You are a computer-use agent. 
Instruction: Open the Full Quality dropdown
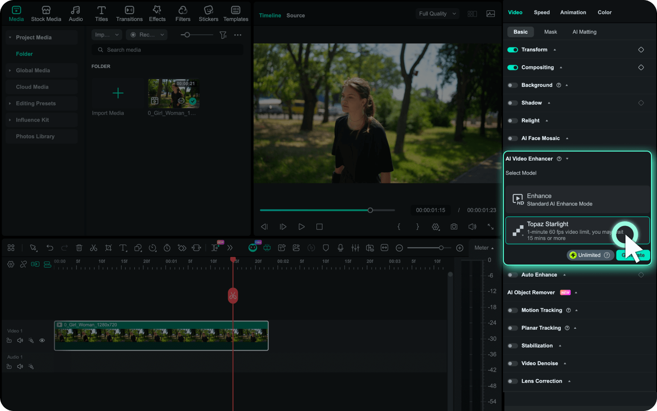(x=437, y=14)
